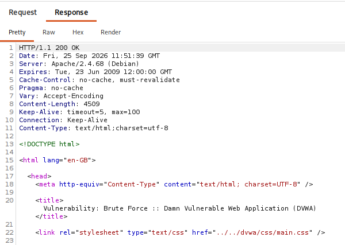The image size is (345, 245).
Task: Click the opening <title> tag
Action: click(49, 200)
